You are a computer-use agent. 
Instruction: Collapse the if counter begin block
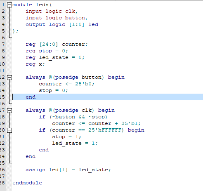pos(9,130)
